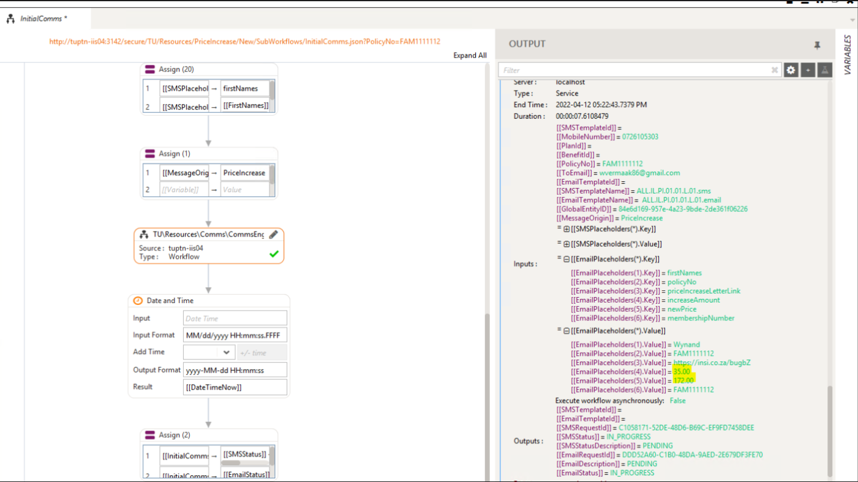Select the Date and Time title
858x482 pixels.
coord(170,301)
